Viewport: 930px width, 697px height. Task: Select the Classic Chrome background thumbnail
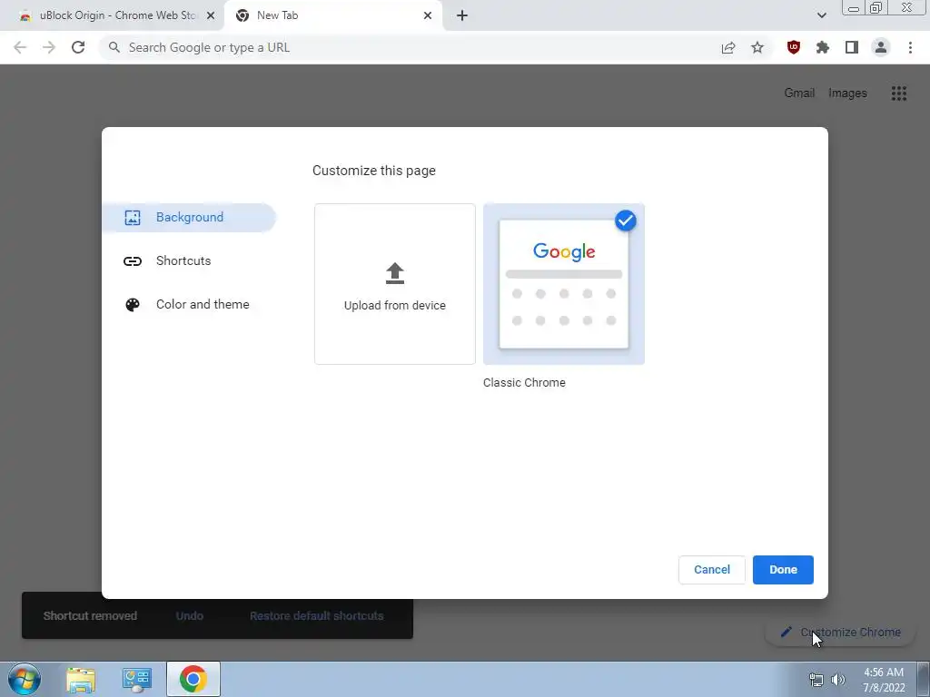tap(564, 284)
